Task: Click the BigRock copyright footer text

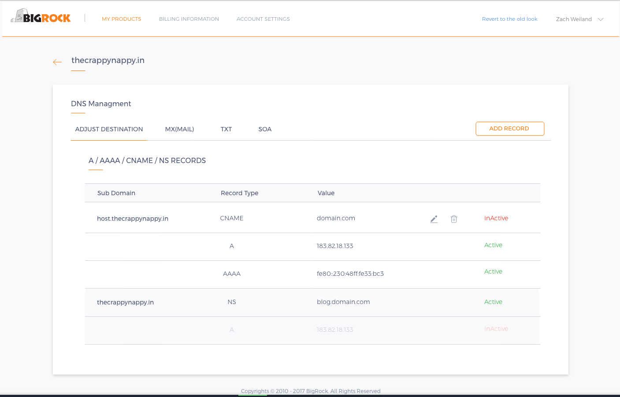Action: pyautogui.click(x=311, y=391)
